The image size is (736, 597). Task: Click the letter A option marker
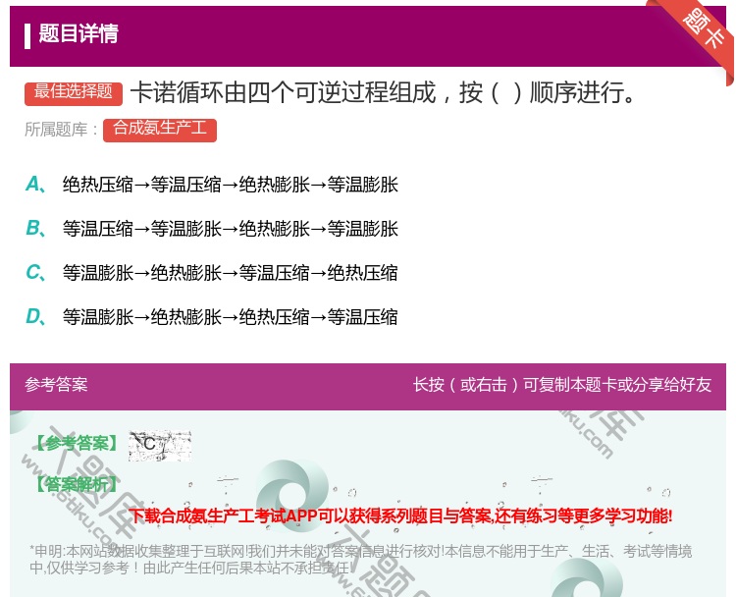coord(35,185)
